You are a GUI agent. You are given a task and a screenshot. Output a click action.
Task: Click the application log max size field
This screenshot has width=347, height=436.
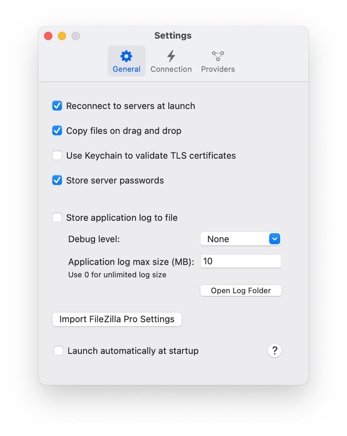pyautogui.click(x=241, y=261)
